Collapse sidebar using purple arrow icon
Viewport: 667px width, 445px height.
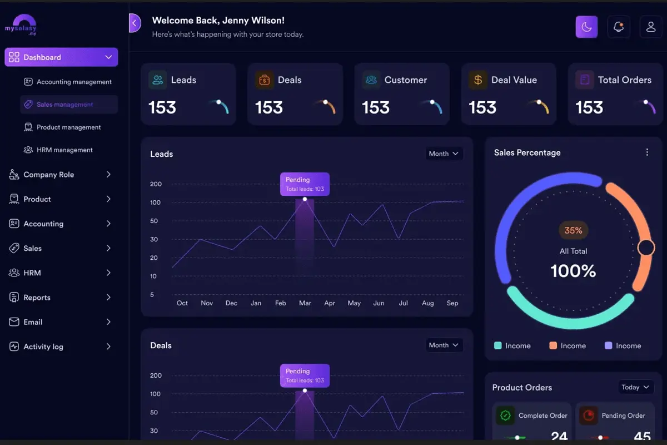[135, 23]
